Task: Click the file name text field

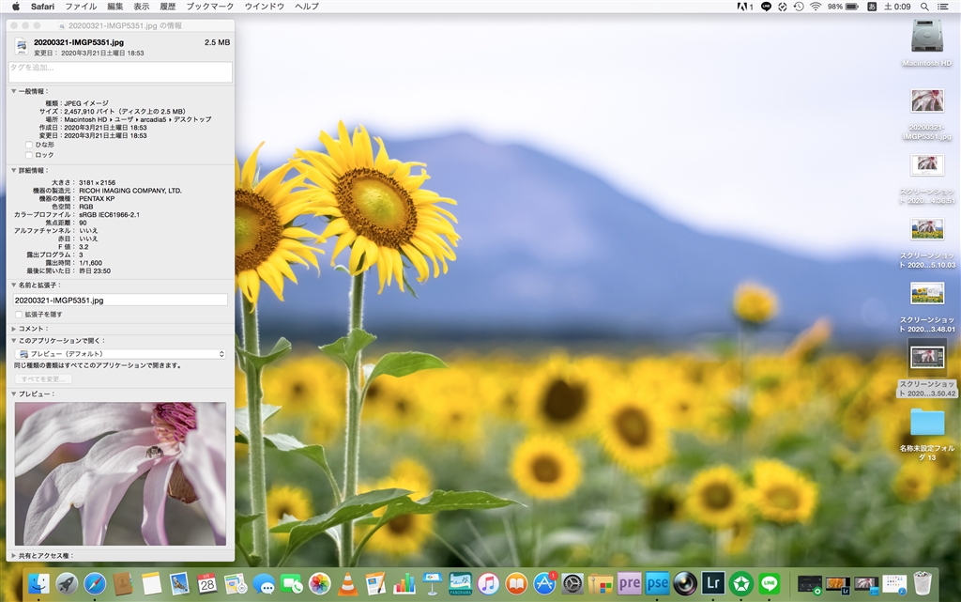Action: [120, 300]
